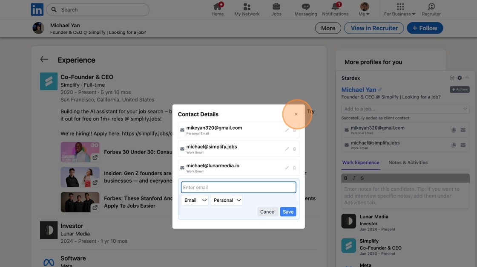Click the Enter email field
This screenshot has height=267, width=477.
click(238, 187)
